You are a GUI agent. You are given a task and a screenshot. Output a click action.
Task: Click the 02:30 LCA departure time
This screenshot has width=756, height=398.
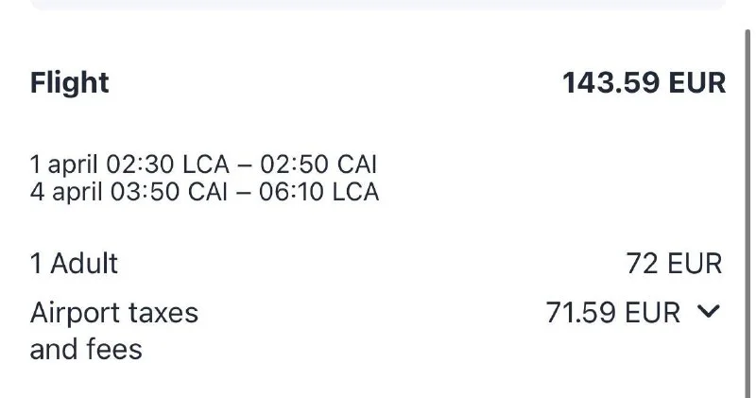click(x=167, y=164)
